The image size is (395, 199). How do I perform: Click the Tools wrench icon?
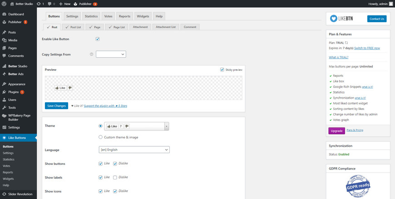tap(4, 107)
